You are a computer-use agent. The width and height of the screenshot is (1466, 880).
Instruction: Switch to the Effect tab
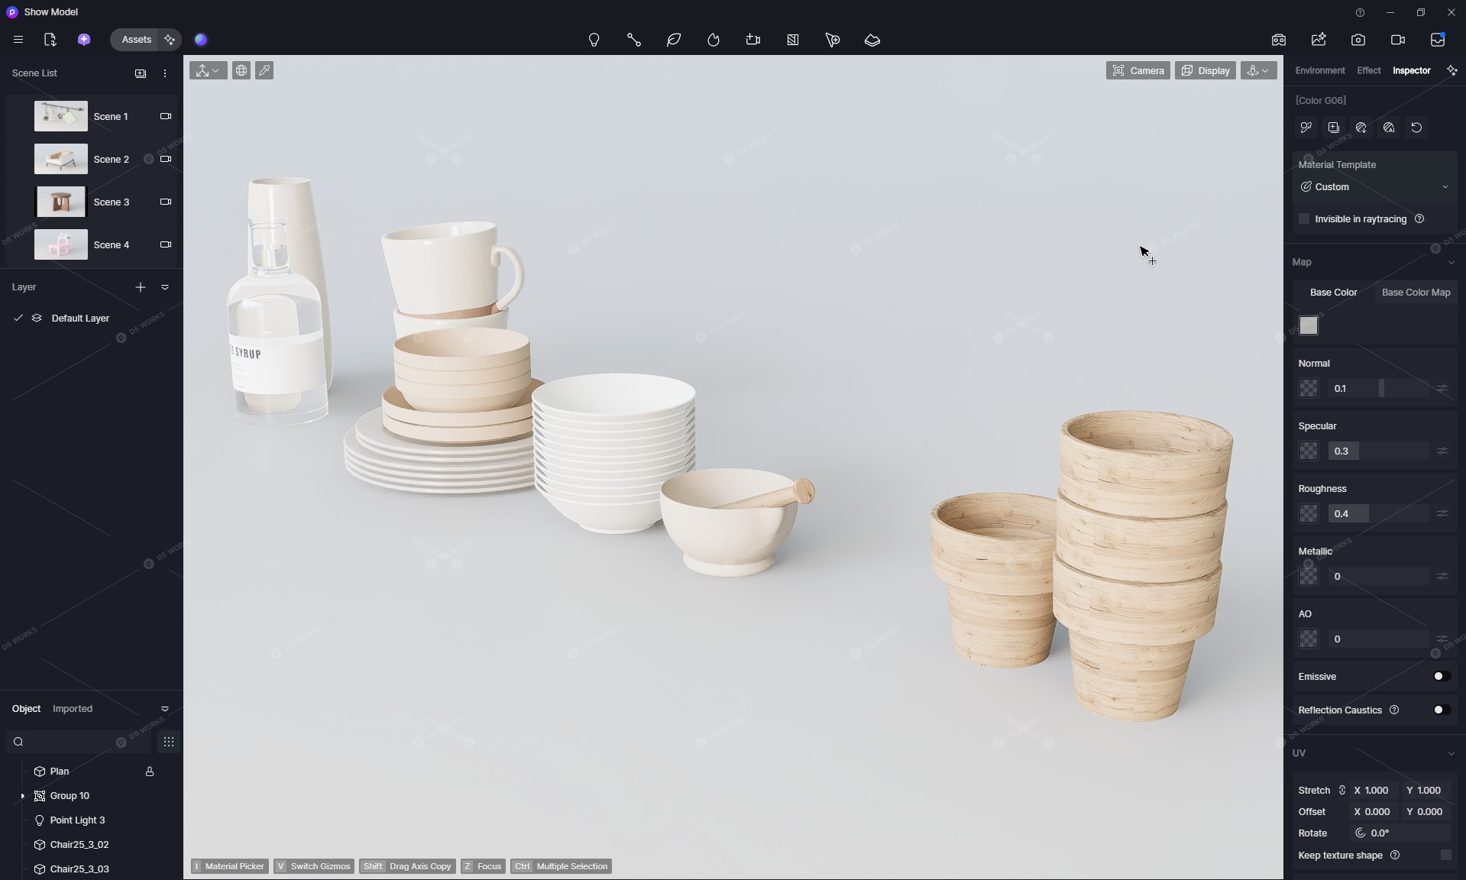click(1368, 70)
